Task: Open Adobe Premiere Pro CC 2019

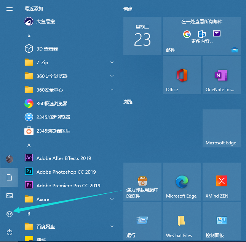Action: click(x=68, y=185)
